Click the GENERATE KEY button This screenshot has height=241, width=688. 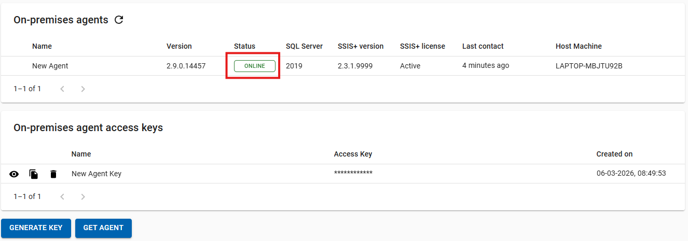tap(36, 228)
